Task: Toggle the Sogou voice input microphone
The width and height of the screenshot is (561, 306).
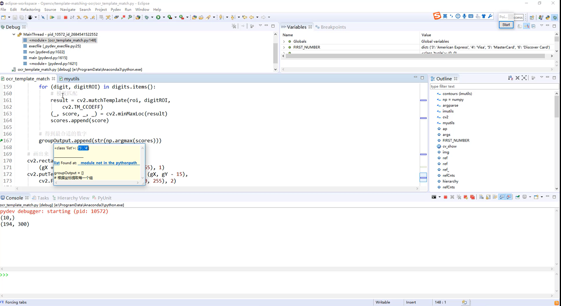Action: coord(464,16)
